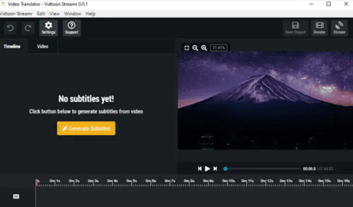
Task: Open the Edit menu
Action: point(41,14)
